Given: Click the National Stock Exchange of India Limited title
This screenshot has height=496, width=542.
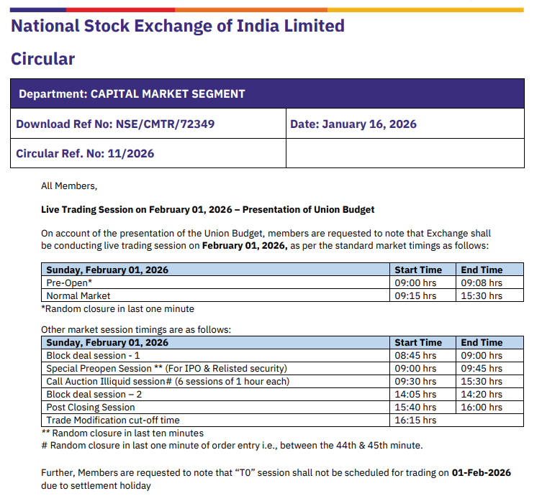Looking at the screenshot, I should [177, 27].
